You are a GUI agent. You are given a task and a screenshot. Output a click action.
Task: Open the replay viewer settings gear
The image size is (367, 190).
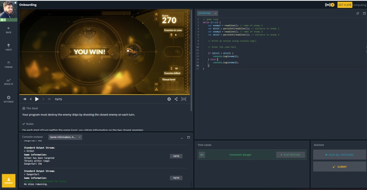click(x=169, y=99)
